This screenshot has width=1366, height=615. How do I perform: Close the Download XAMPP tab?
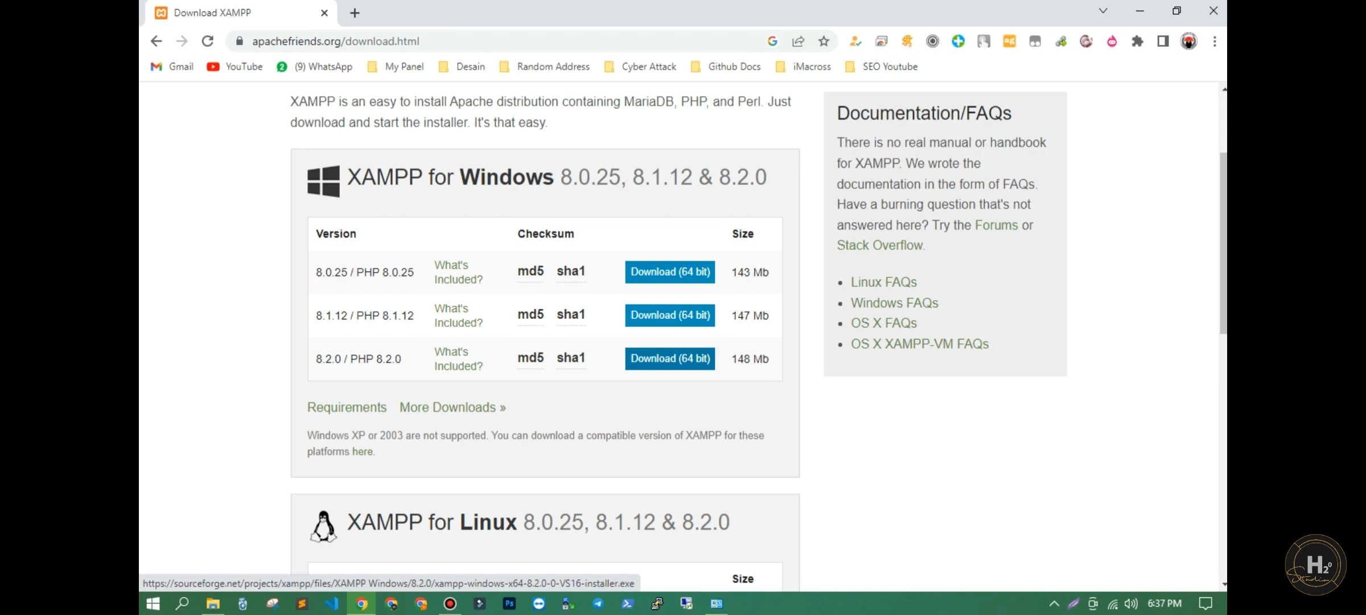pos(324,13)
